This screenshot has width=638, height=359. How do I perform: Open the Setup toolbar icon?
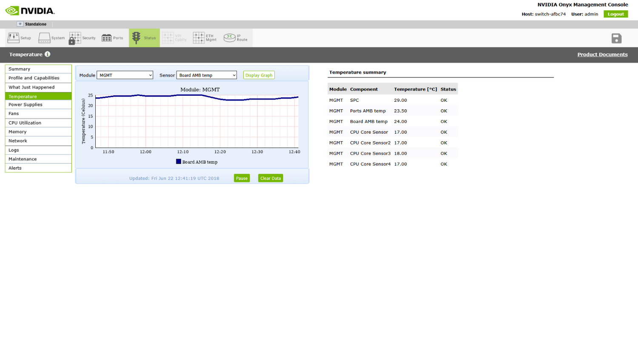pos(19,38)
